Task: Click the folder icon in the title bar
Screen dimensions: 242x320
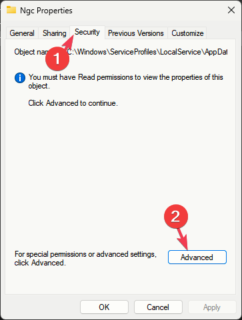Action: [11, 10]
